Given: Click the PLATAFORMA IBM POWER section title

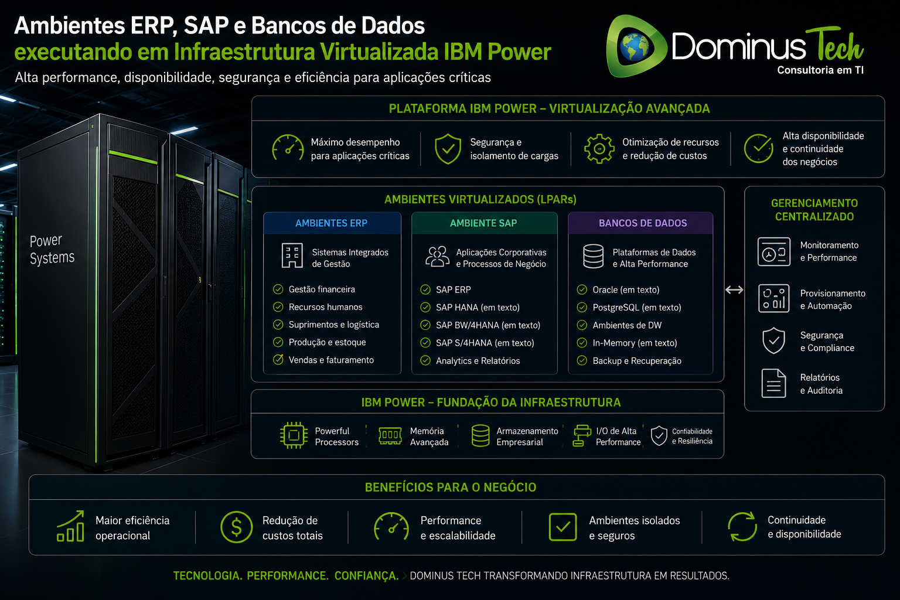Looking at the screenshot, I should (549, 108).
